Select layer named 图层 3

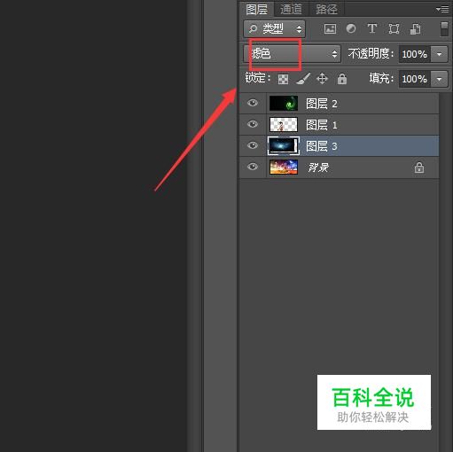click(322, 146)
